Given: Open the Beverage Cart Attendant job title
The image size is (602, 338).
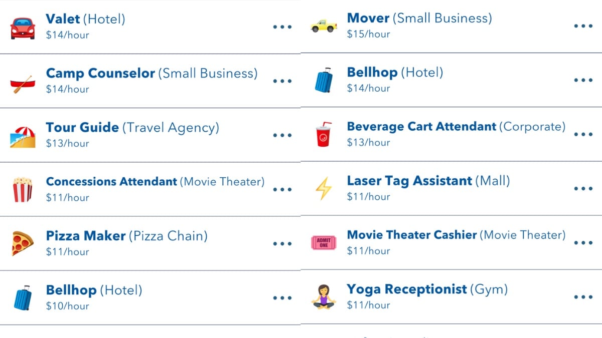Looking at the screenshot, I should click(421, 127).
